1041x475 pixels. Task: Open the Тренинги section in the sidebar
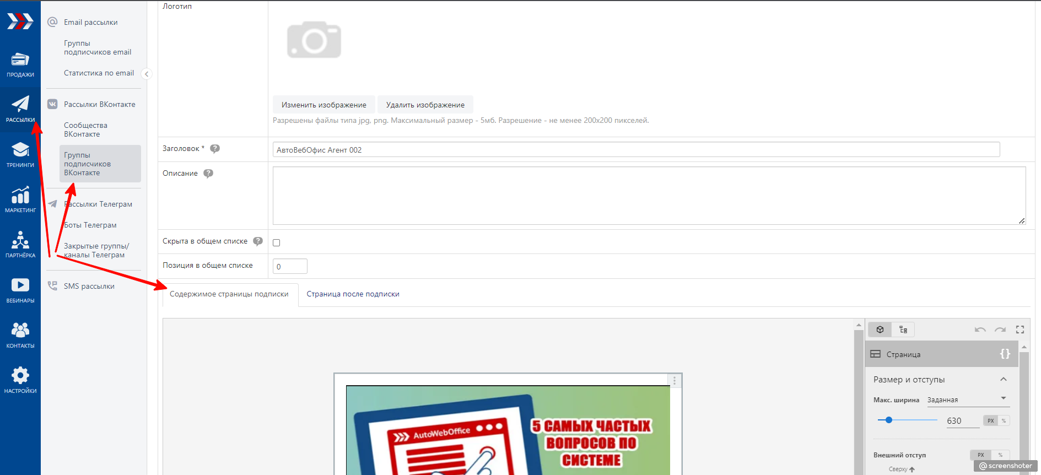click(20, 155)
